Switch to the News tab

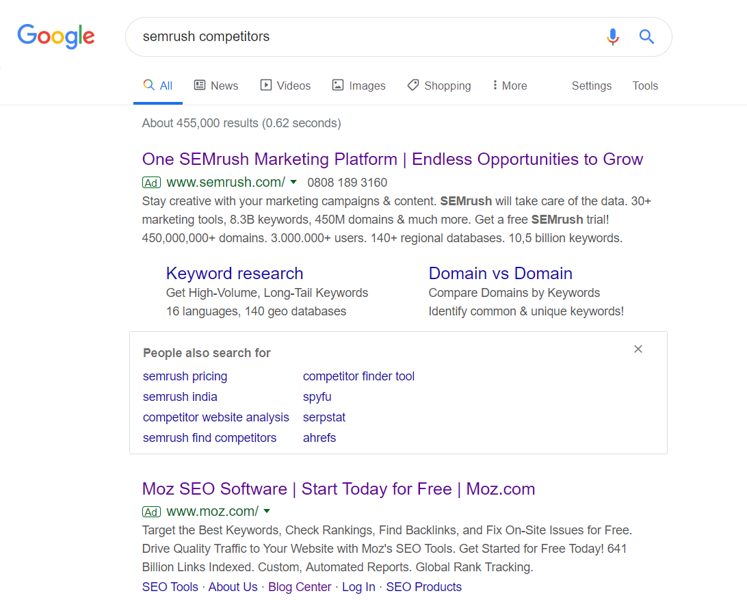[216, 86]
